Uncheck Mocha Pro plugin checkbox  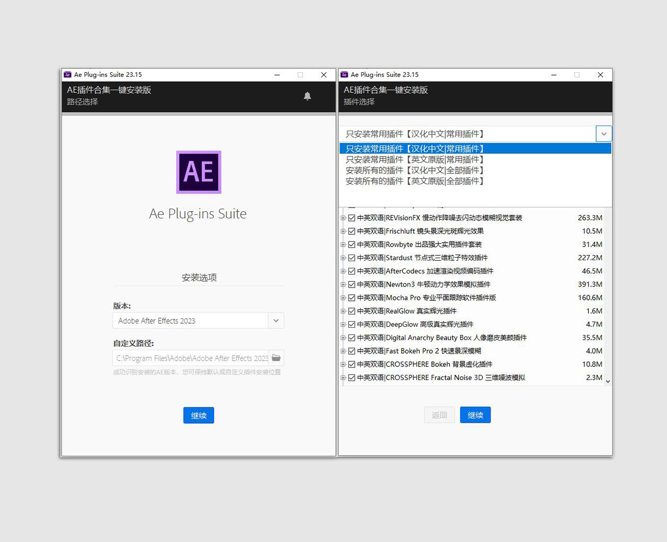coord(352,298)
